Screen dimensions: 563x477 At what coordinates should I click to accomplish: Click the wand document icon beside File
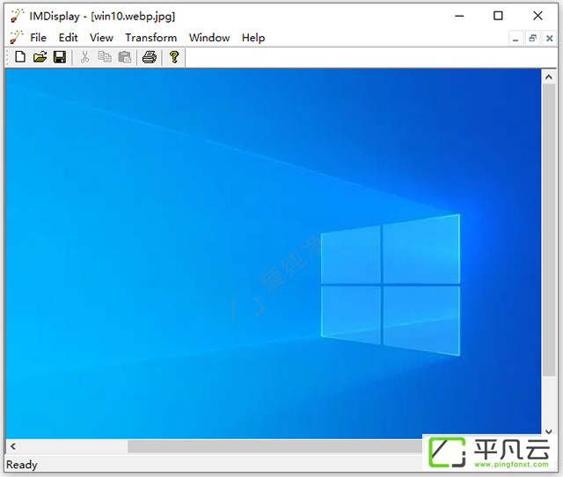coord(17,37)
